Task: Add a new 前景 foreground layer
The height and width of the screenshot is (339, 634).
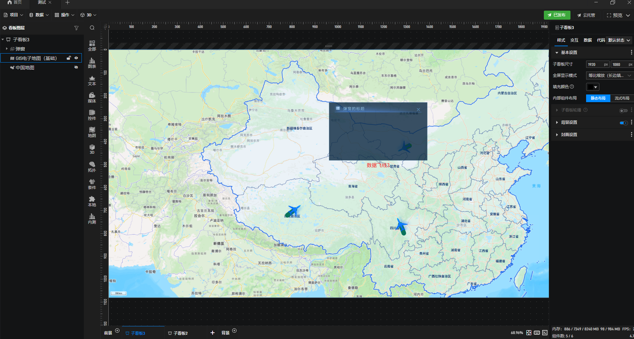Action: (117, 330)
